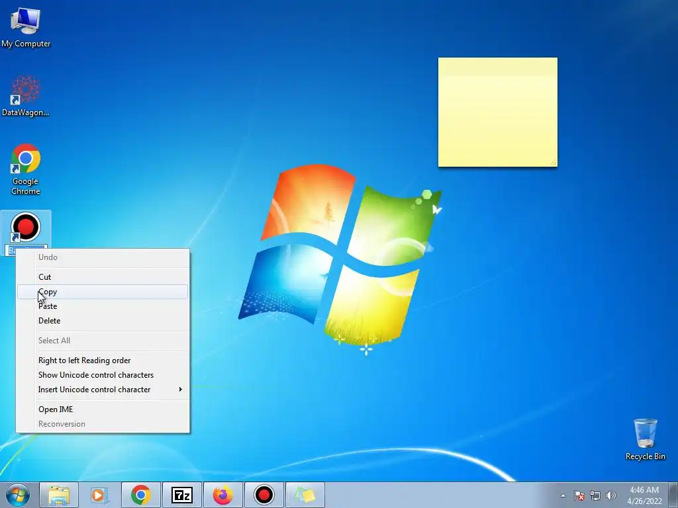This screenshot has width=678, height=508.
Task: Click the icon rename text field
Action: point(26,251)
